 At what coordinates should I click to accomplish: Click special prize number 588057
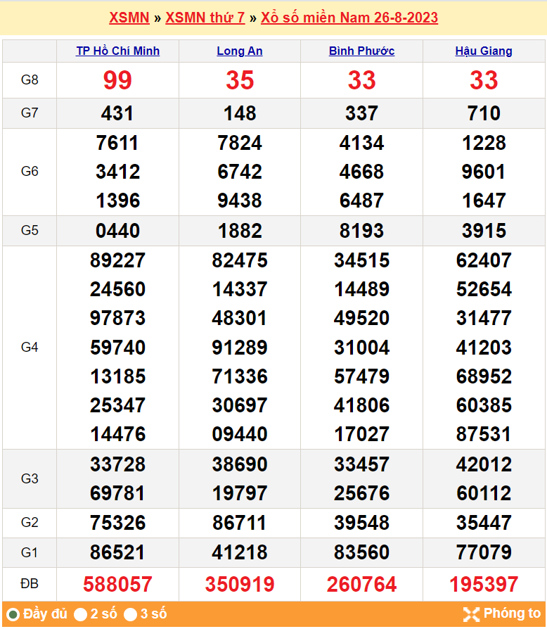(117, 584)
